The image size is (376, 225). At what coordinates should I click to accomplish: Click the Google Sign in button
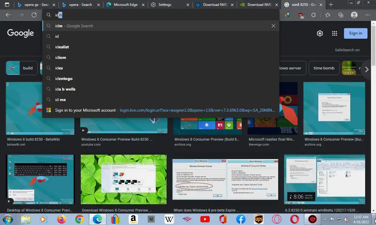point(355,33)
